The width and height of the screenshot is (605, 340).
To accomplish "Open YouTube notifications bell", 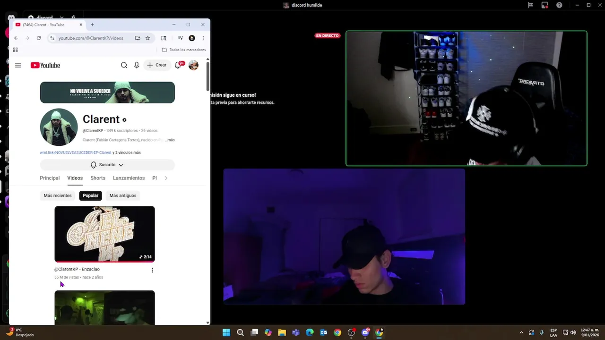I will 178,65.
